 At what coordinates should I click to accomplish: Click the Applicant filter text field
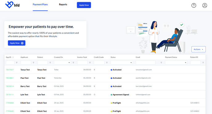(x=26, y=63)
